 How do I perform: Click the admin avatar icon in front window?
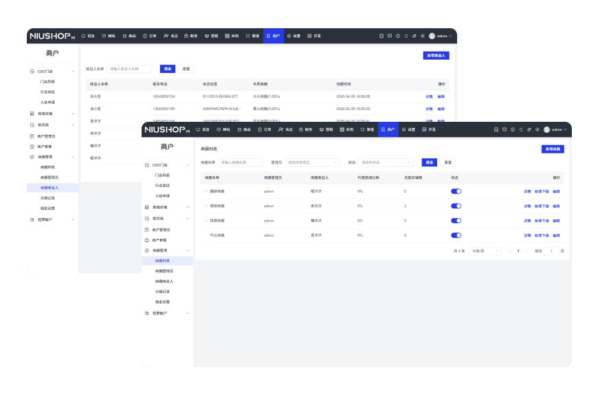pyautogui.click(x=546, y=129)
